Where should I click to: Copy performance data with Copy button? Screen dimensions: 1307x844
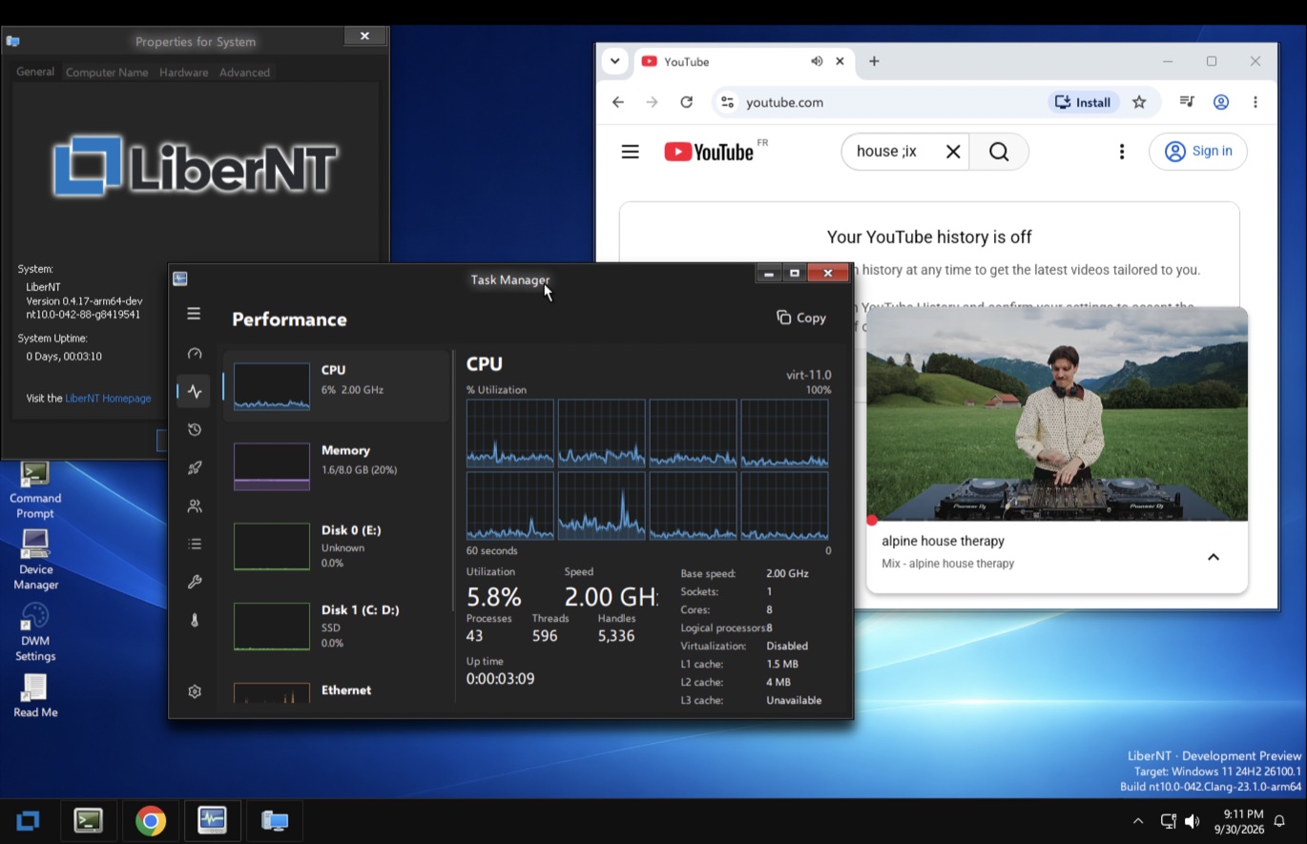coord(801,318)
